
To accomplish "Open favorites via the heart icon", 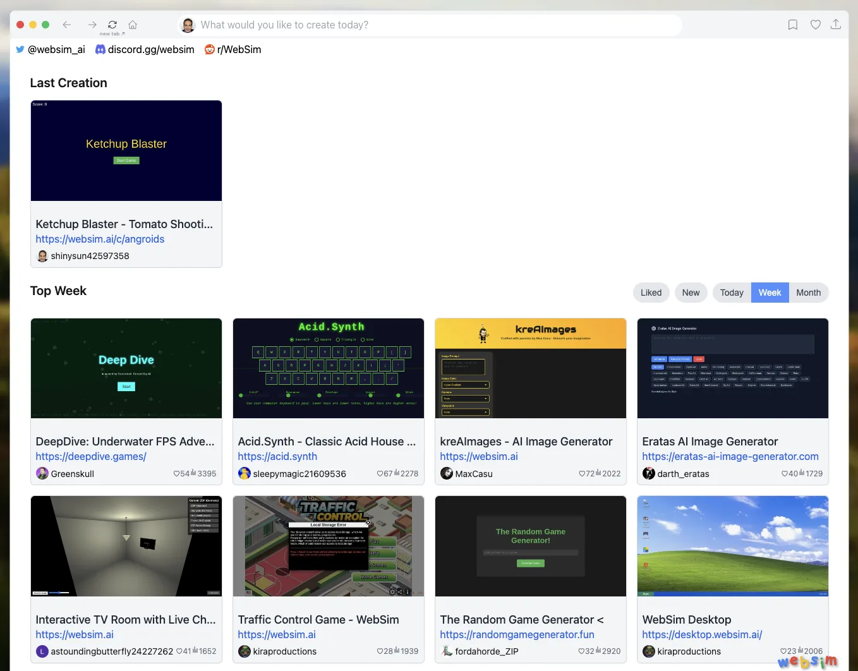I will click(816, 25).
